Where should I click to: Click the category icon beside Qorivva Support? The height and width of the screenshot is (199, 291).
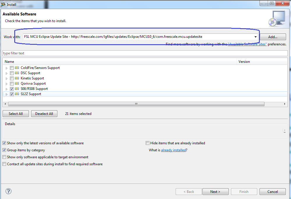click(17, 83)
